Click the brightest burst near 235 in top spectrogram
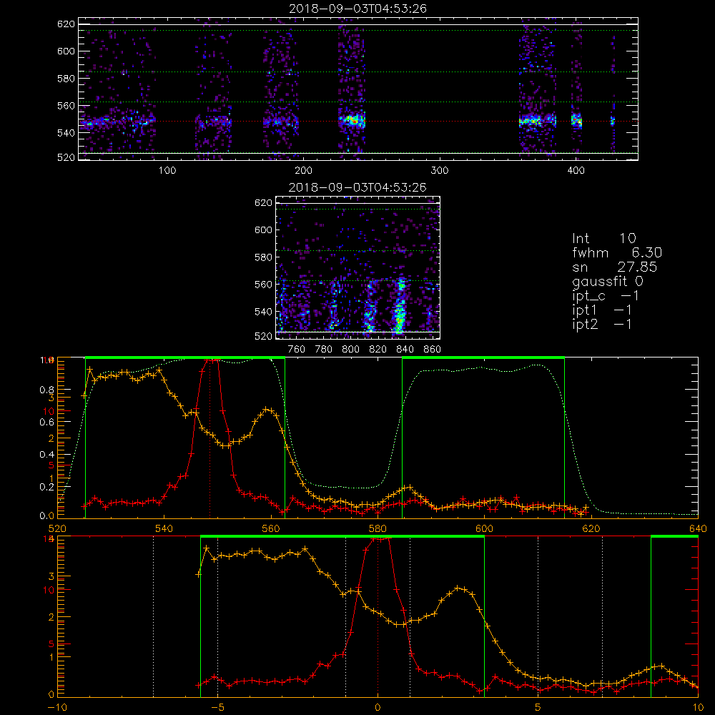The image size is (715, 715). 352,122
